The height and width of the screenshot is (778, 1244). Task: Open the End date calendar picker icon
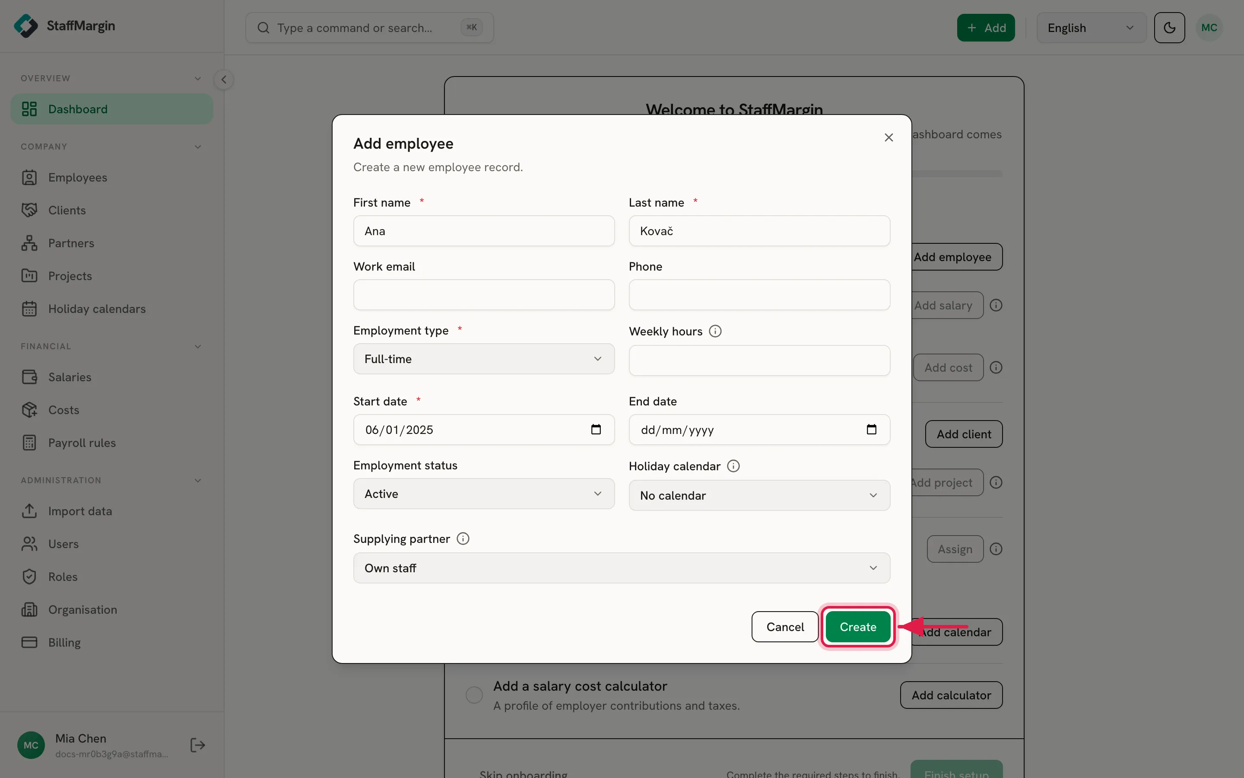[x=871, y=430]
